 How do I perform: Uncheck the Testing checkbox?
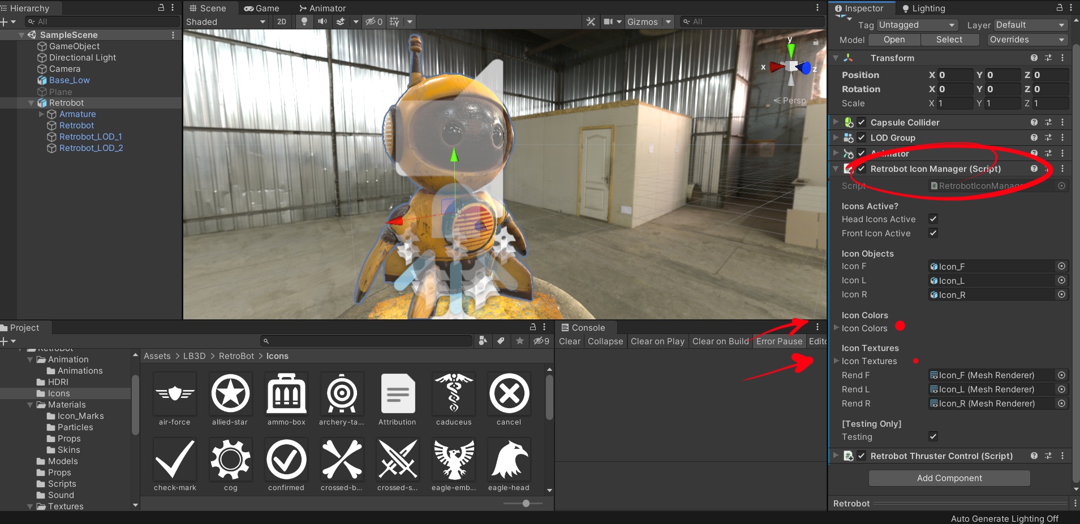pyautogui.click(x=932, y=436)
